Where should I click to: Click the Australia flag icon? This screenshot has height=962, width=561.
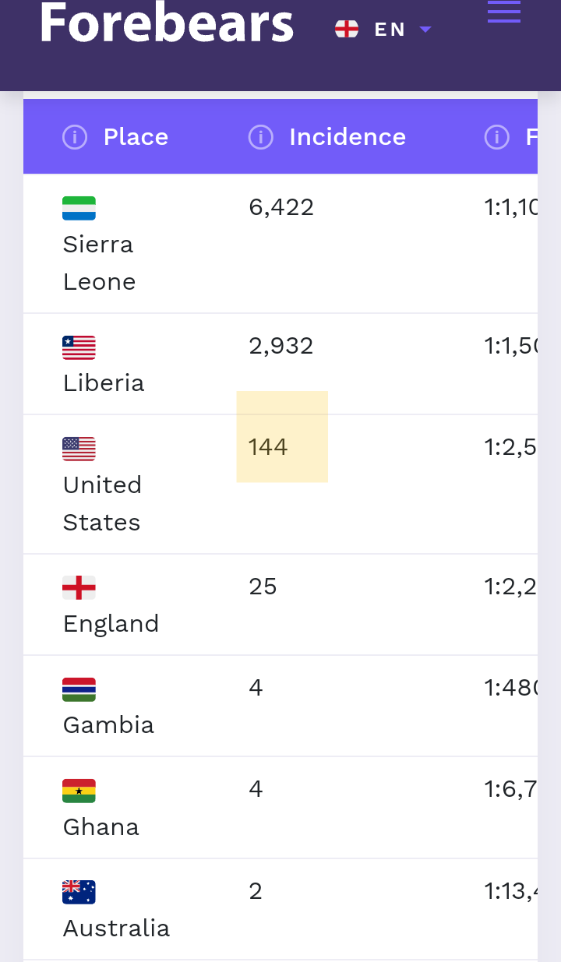(79, 892)
